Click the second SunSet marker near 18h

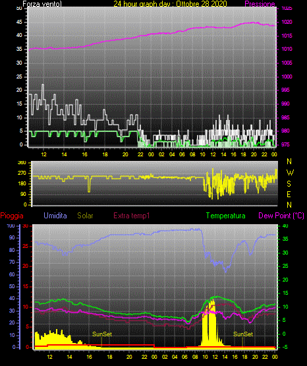tap(243, 334)
